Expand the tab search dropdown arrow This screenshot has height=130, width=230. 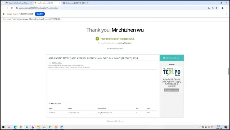(3, 3)
